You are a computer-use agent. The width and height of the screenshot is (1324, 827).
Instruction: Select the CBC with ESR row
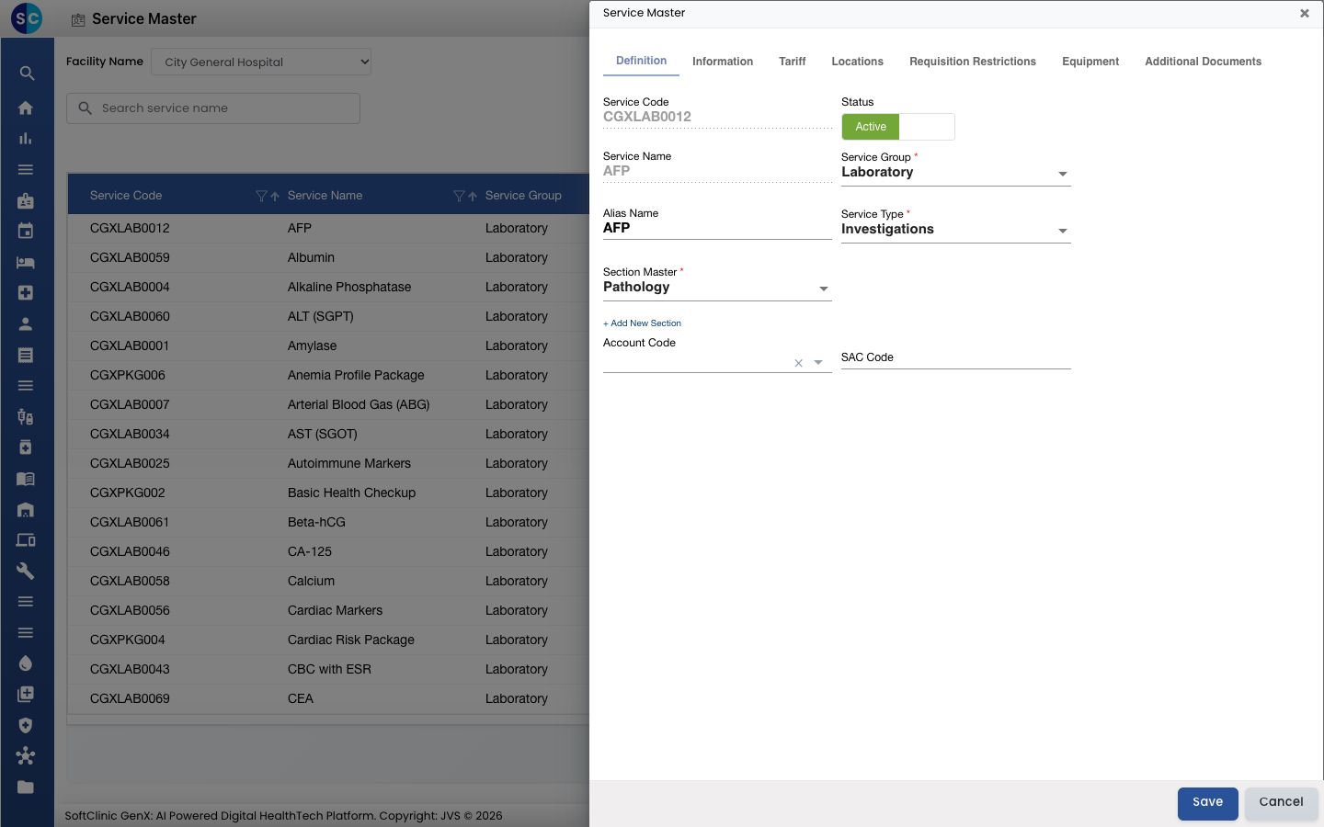[328, 669]
